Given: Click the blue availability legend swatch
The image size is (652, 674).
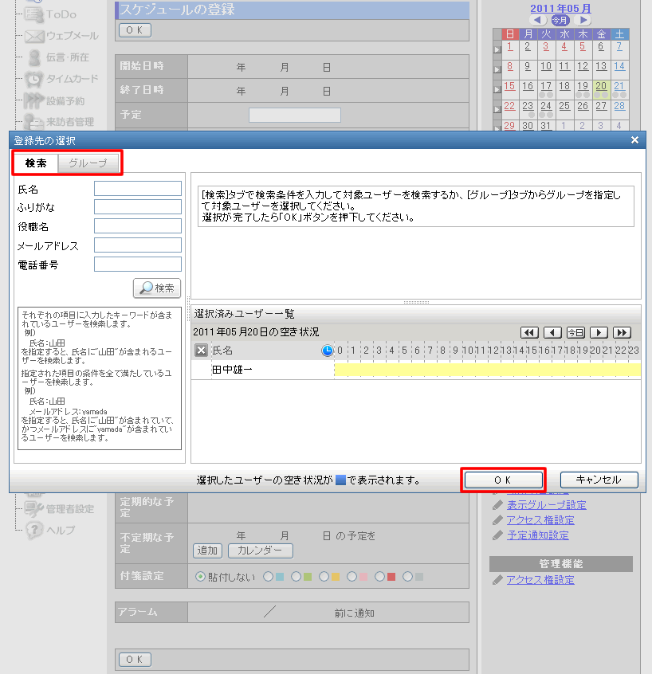Looking at the screenshot, I should point(340,480).
